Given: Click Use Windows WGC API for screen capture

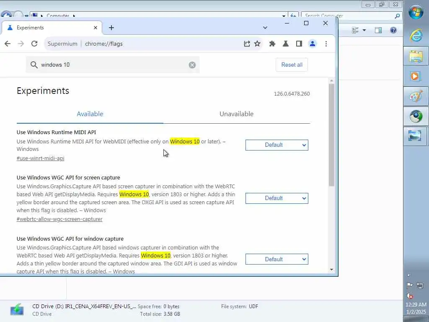Looking at the screenshot, I should 68,177.
